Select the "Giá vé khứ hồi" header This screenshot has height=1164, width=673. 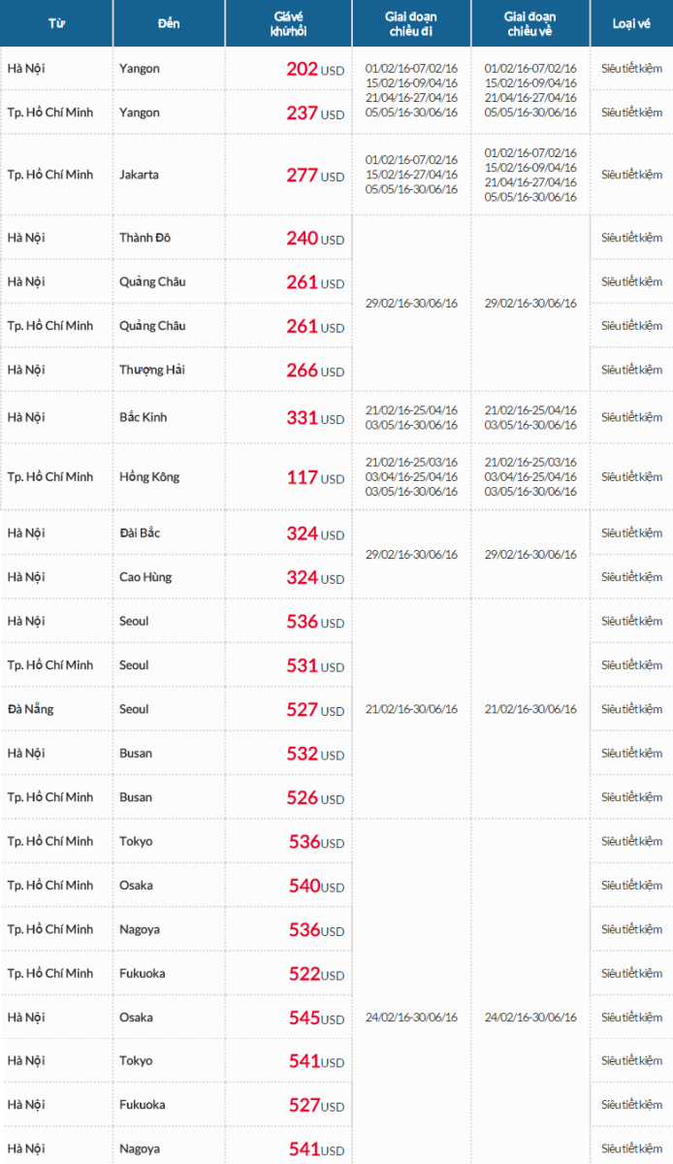(289, 23)
